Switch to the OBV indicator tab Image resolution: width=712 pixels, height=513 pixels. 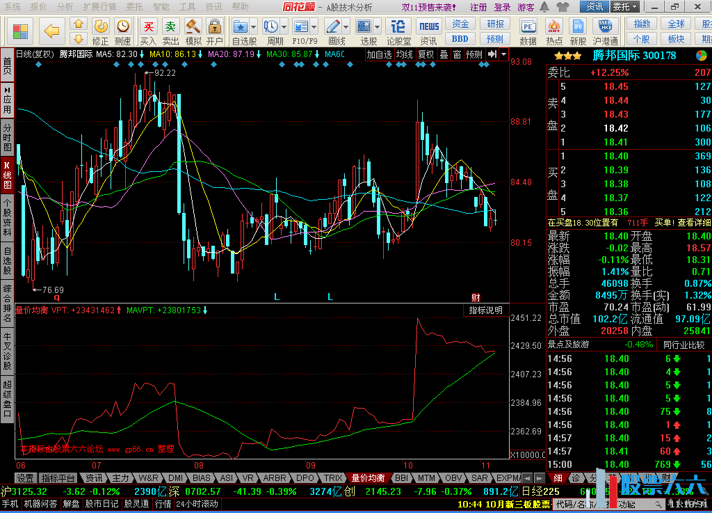[x=453, y=478]
